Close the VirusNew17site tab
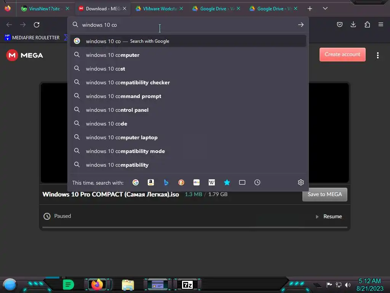This screenshot has width=390, height=293. point(67,8)
